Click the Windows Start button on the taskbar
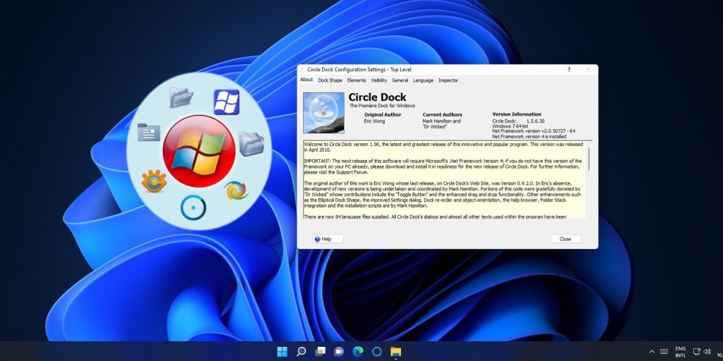 (282, 351)
